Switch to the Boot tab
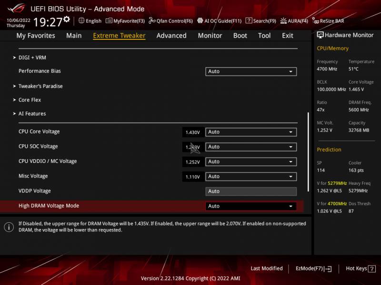This screenshot has width=381, height=285. point(240,36)
